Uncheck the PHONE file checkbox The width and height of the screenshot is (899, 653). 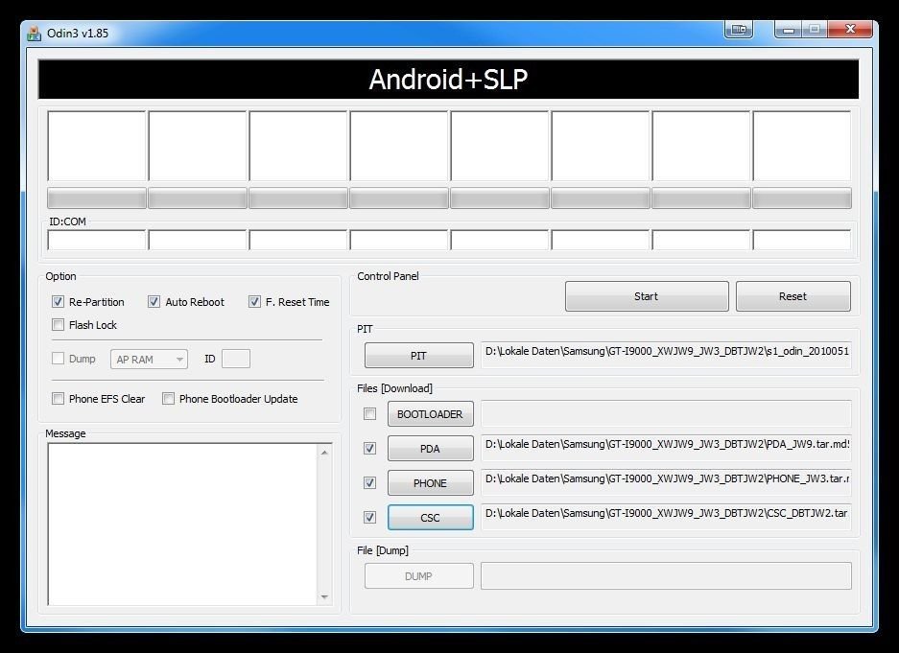pyautogui.click(x=369, y=483)
